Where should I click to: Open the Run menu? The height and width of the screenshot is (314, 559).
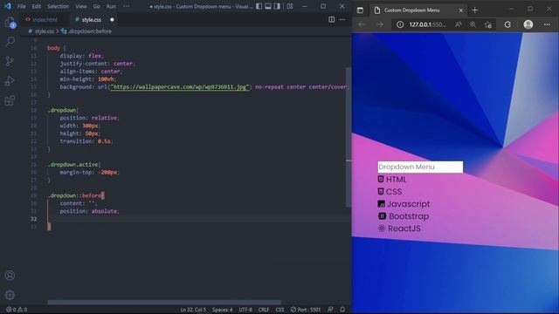111,6
